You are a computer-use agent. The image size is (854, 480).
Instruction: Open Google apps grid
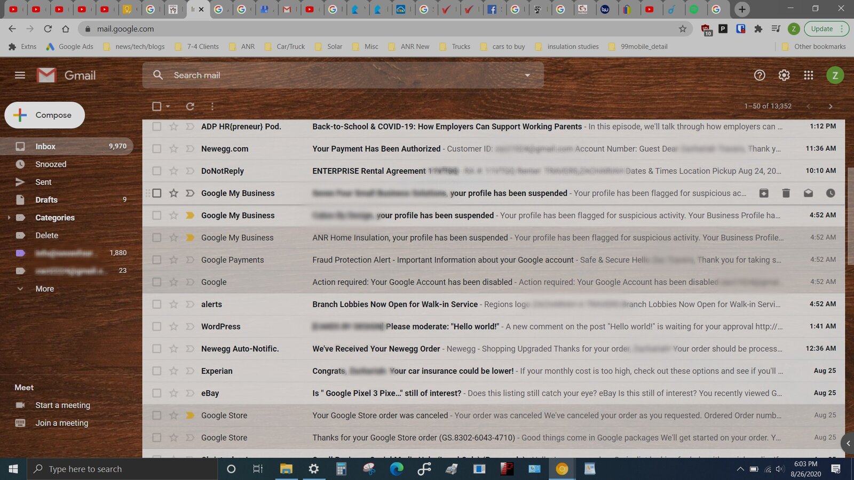809,75
